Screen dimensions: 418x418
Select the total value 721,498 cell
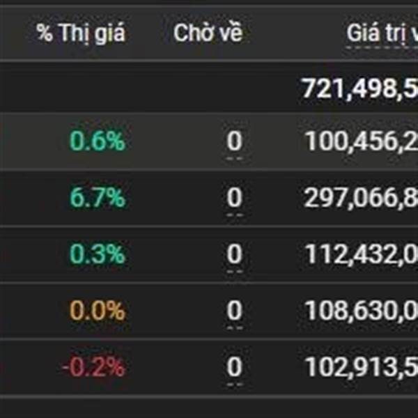pos(359,88)
